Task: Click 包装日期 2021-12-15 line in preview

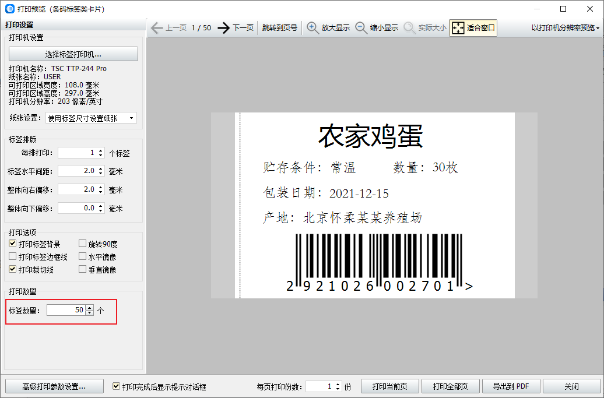Action: (x=326, y=192)
